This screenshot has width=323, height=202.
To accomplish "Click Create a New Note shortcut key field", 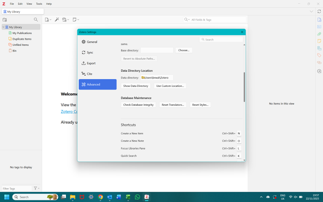I will 239,141.
